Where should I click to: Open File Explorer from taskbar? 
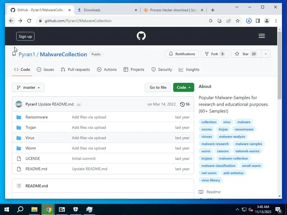click(34, 209)
